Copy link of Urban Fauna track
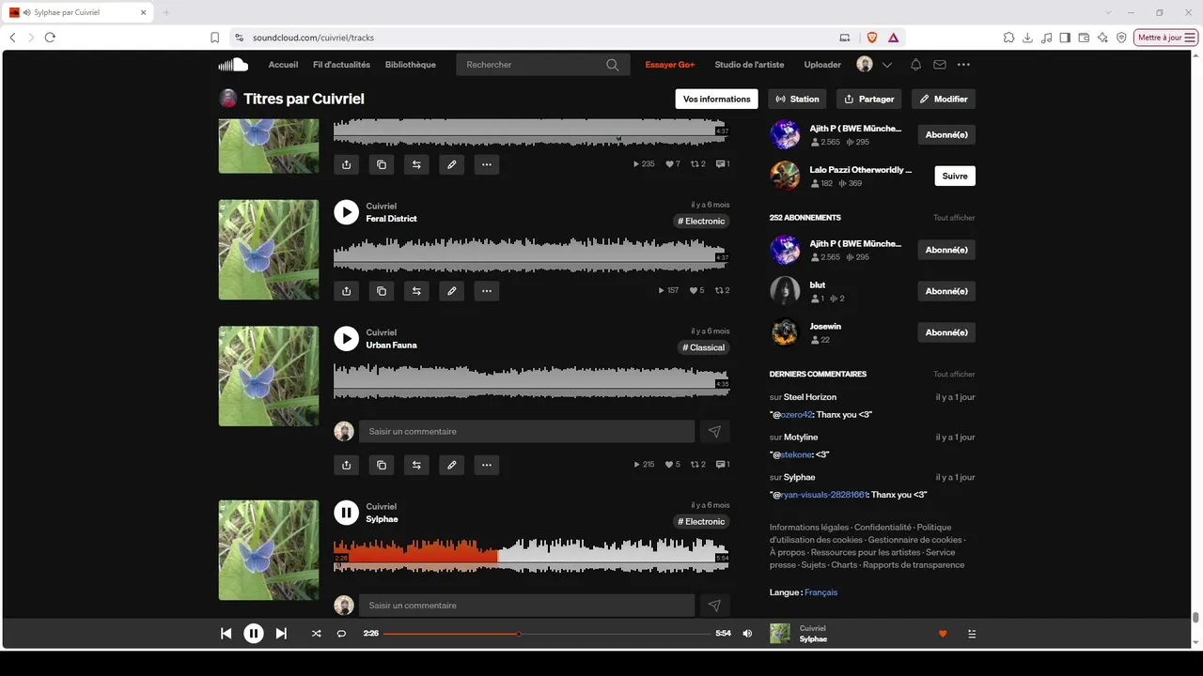1203x676 pixels. 382,465
